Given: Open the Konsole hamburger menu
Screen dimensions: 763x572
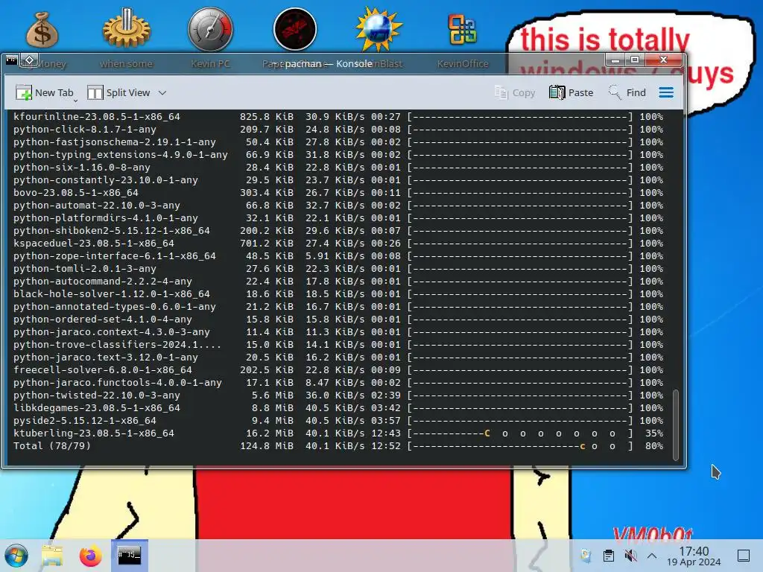Looking at the screenshot, I should pos(666,92).
